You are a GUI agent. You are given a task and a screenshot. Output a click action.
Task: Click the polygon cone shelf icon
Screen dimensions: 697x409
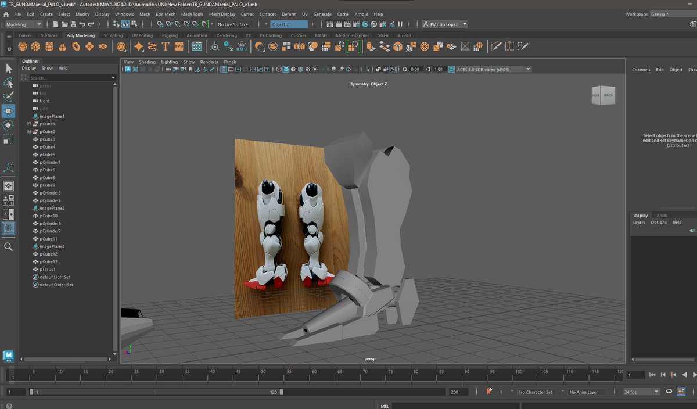(x=63, y=46)
